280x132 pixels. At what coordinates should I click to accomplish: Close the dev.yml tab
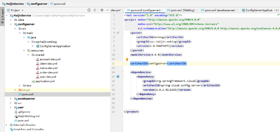pos(123,10)
